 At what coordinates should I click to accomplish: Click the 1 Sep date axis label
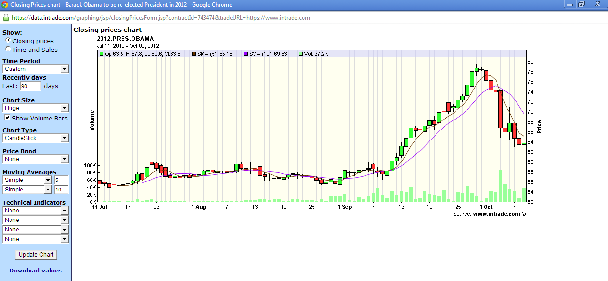[344, 207]
